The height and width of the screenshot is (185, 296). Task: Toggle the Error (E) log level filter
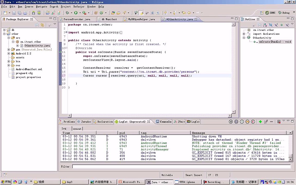click(x=253, y=122)
